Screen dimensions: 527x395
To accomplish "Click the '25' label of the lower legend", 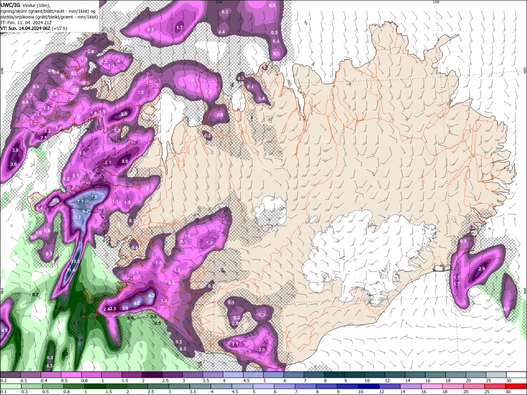I will 488,392.
